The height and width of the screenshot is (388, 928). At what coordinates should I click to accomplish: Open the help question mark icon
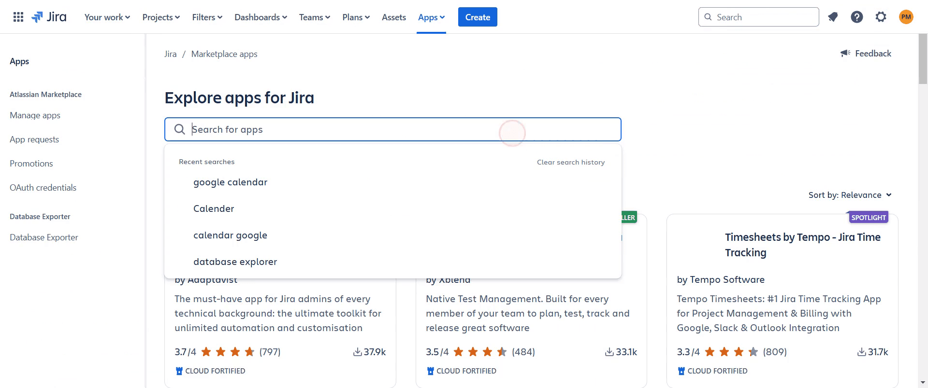(857, 17)
